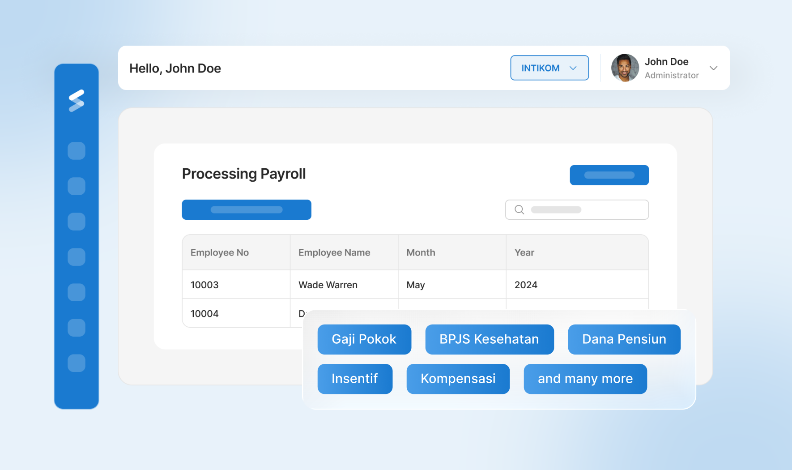Viewport: 792px width, 470px height.
Task: Open the chevron next to INTIKOM
Action: [x=573, y=68]
